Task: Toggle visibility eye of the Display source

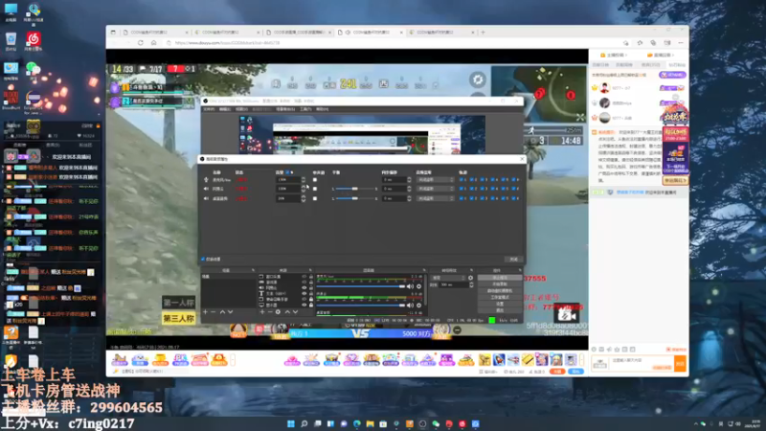Action: [304, 305]
